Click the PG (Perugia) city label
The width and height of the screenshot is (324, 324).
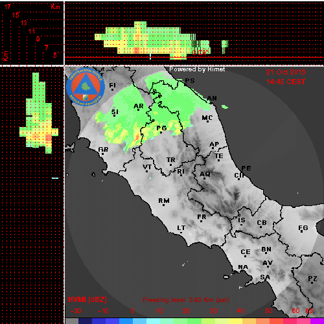pos(161,128)
